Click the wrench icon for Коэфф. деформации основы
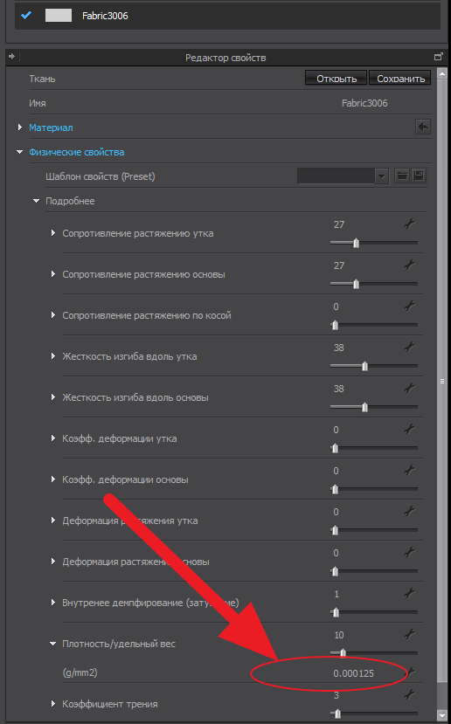This screenshot has height=724, width=451. 409,470
